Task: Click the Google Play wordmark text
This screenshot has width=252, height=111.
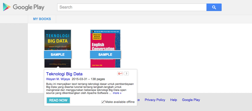Action: point(29,7)
